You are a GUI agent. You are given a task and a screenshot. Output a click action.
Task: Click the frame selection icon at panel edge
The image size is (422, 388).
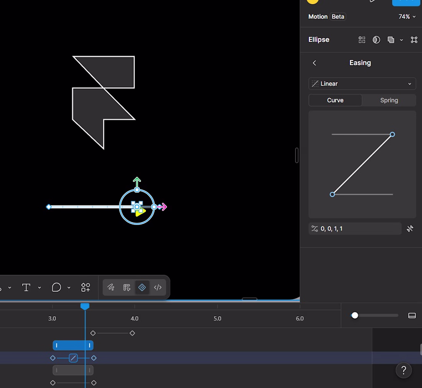414,40
